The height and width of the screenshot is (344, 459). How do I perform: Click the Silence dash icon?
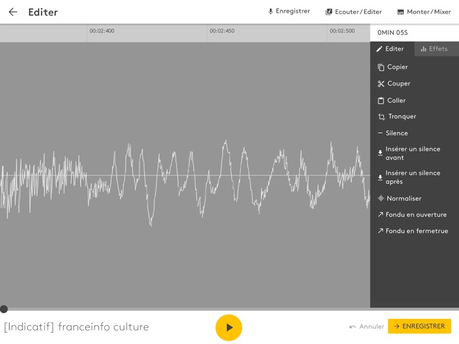tap(380, 133)
